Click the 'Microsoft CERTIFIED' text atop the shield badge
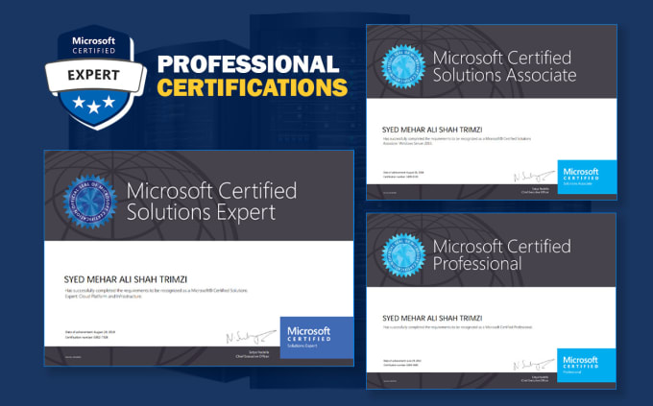The image size is (653, 406). 94,45
